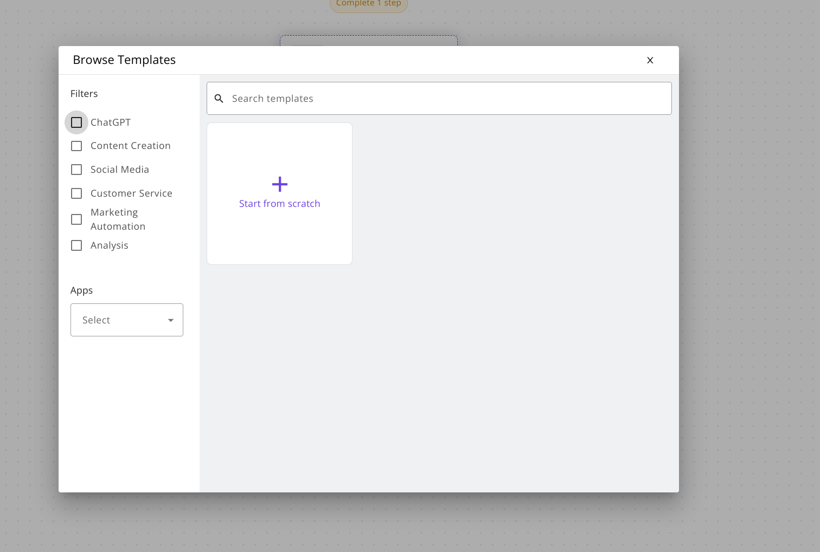
Task: Click the Complete 1 step badge
Action: 368,4
